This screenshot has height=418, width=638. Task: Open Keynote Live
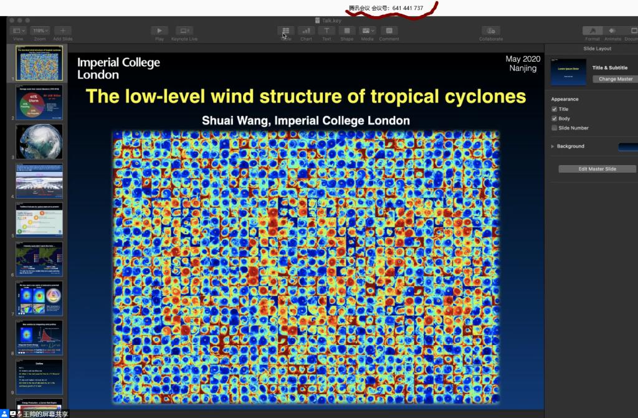pos(184,31)
